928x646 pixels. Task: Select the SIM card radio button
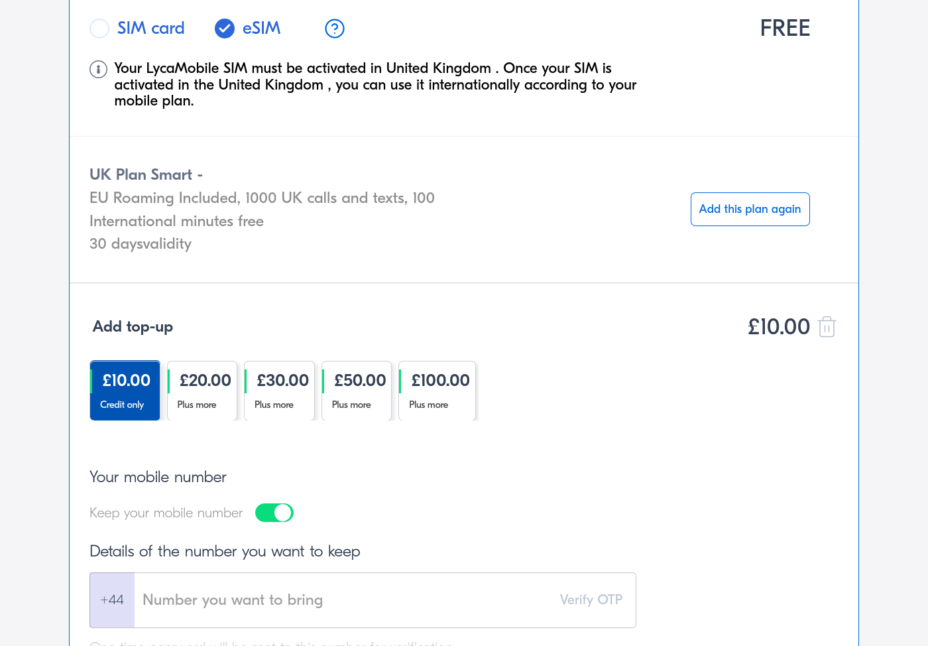pyautogui.click(x=99, y=29)
